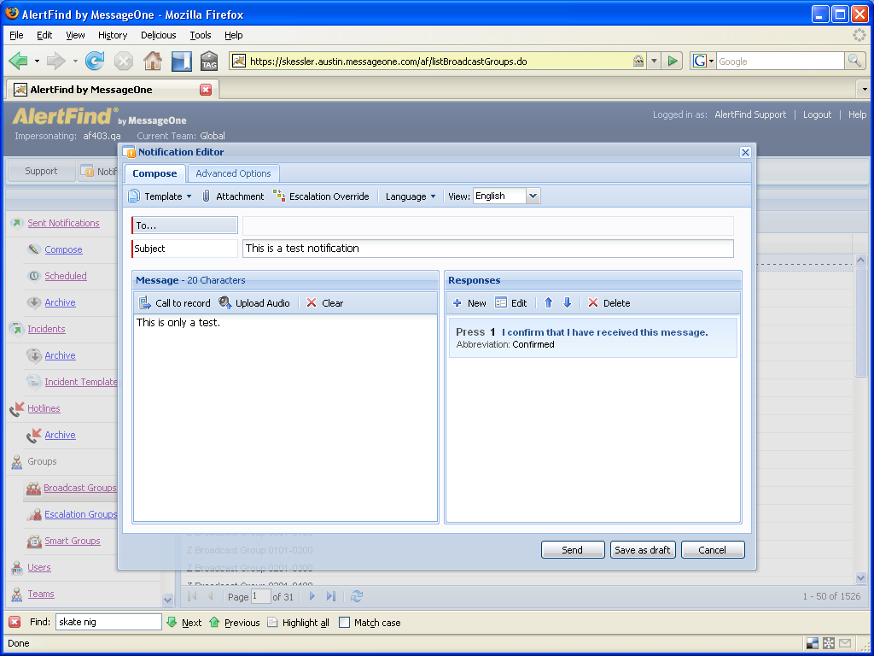
Task: Open Sent Notifications in the sidebar
Action: (x=63, y=223)
